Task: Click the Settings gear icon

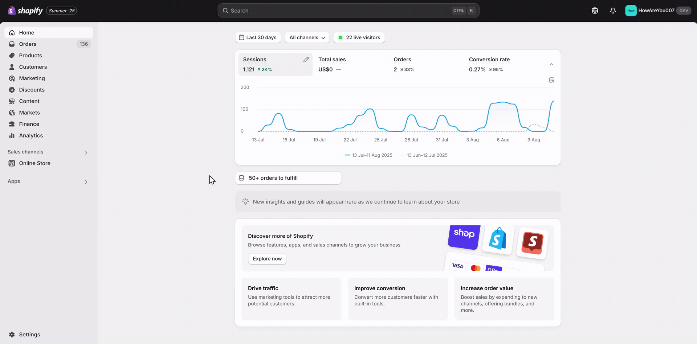Action: pyautogui.click(x=12, y=335)
